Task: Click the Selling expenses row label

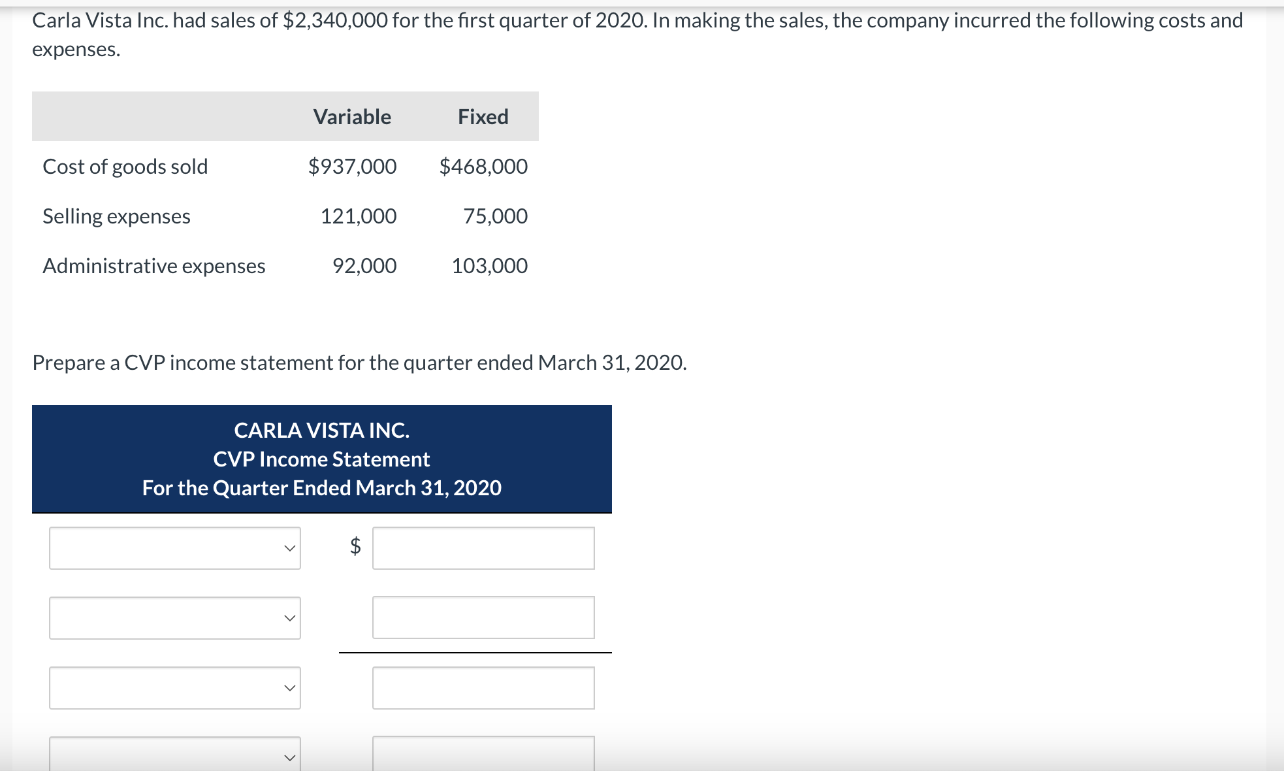Action: coord(116,216)
